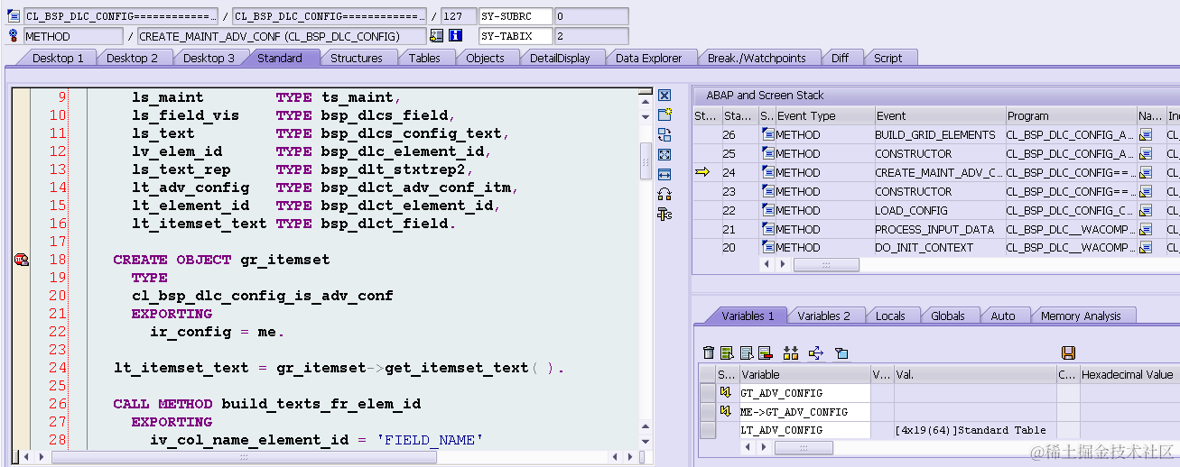Click the PROCESS_INPUT_DATA event cell
Viewport: 1180px width, 467px height.
coord(940,229)
